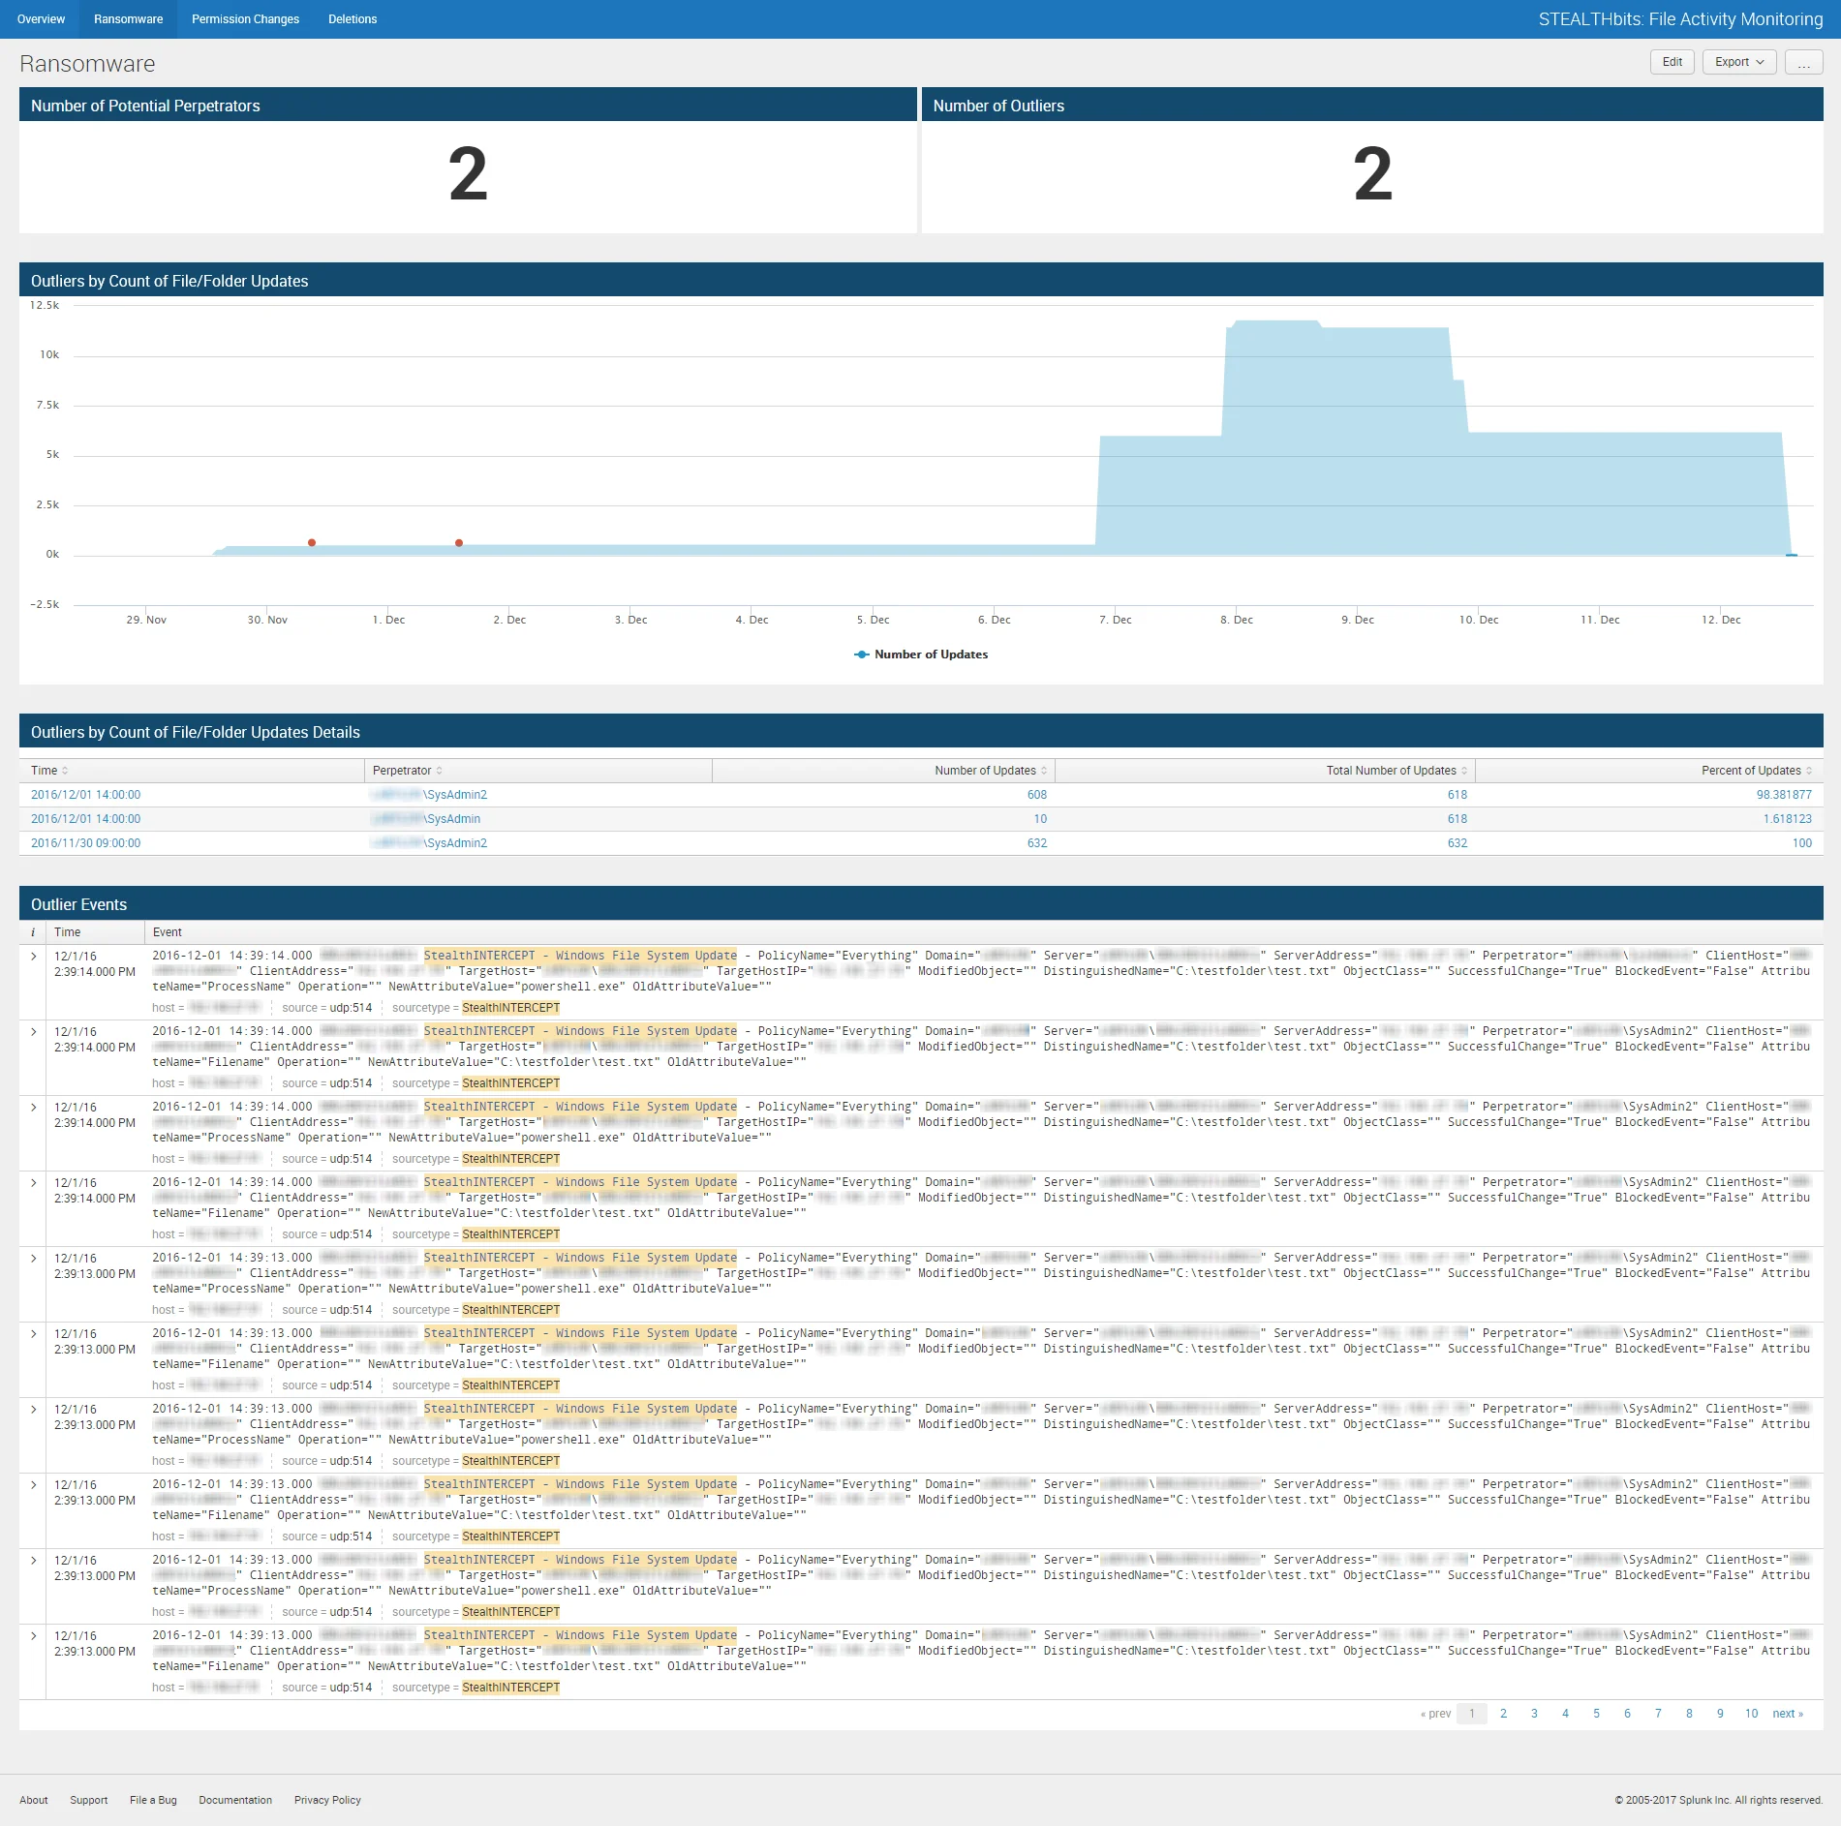The height and width of the screenshot is (1826, 1841).
Task: Open the Support footer link
Action: pyautogui.click(x=89, y=1801)
